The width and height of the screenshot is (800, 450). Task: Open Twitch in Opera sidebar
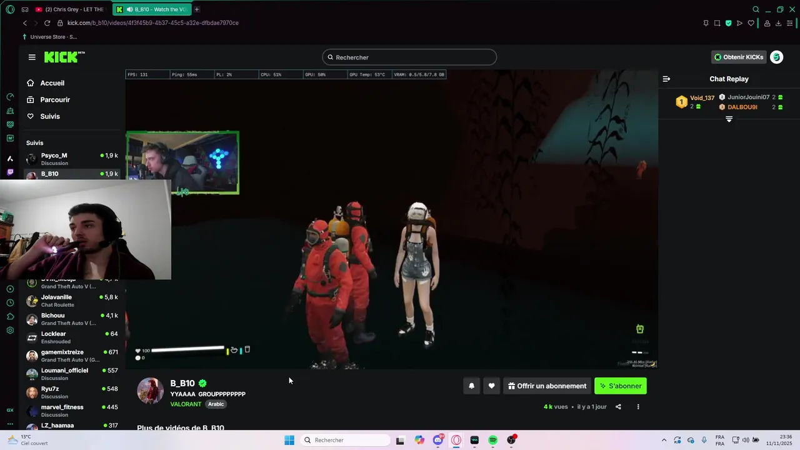pos(10,172)
